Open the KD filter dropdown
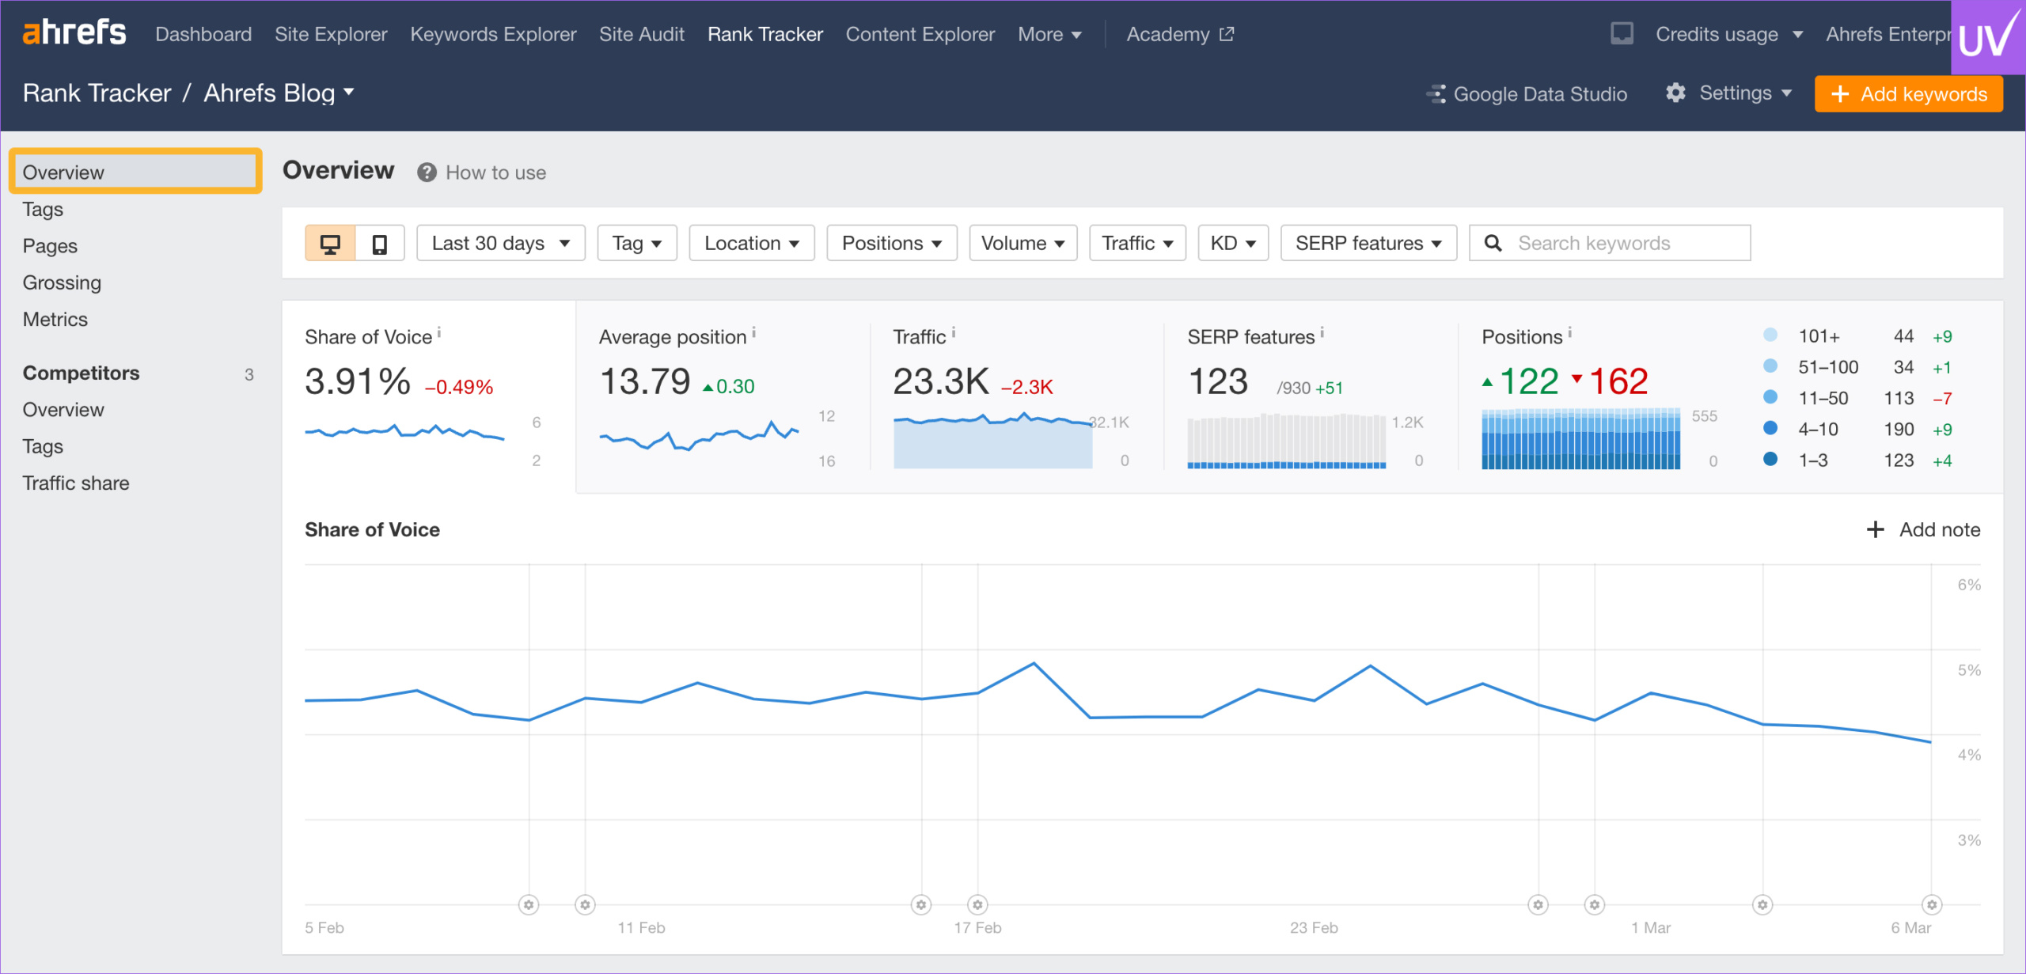Screen dimensions: 2026x974 (x=1233, y=243)
